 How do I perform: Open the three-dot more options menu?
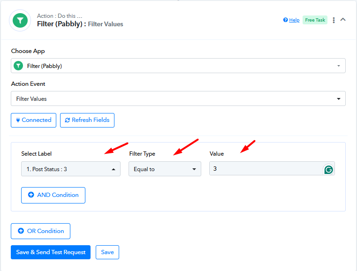tap(334, 20)
